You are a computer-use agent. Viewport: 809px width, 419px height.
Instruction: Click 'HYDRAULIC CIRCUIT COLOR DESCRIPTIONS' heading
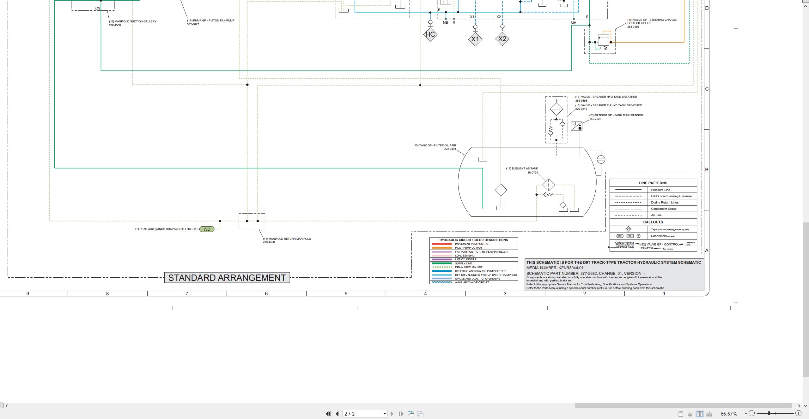[473, 240]
